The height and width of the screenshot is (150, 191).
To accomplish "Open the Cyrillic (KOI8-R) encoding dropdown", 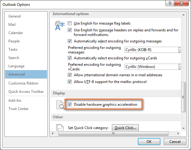I will 180,50.
